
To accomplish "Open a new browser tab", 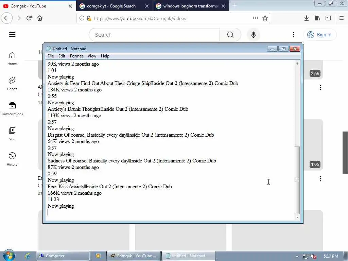I will click(x=234, y=6).
